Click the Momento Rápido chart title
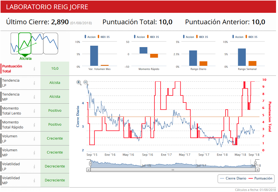The width and height of the screenshot is (278, 192). click(149, 69)
